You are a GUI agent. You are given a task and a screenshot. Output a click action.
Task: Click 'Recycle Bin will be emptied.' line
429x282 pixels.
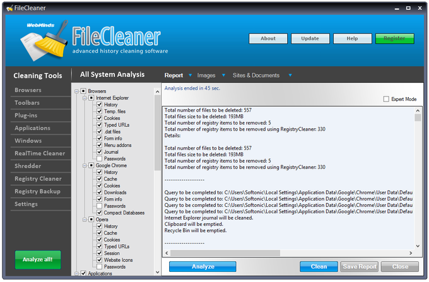click(196, 230)
